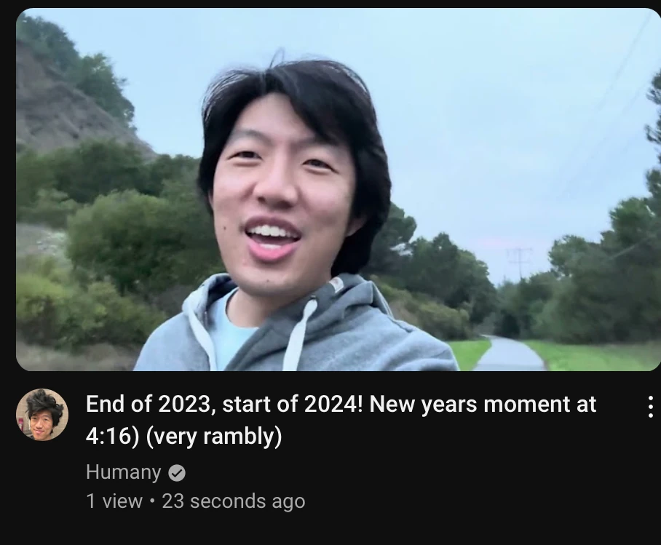The image size is (661, 545).
Task: Click the Humany channel avatar picture
Action: 42,415
